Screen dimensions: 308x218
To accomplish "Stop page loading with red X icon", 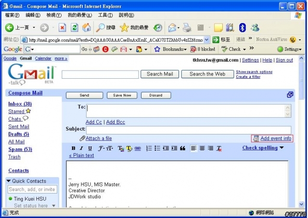I will click(x=62, y=28).
